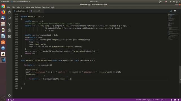Close the network.cpp tab
Image resolution: width=181 pixels, height=101 pixels.
pos(27,11)
